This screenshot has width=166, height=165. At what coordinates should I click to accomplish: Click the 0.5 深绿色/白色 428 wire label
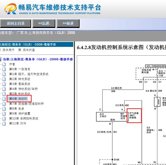pos(154,130)
